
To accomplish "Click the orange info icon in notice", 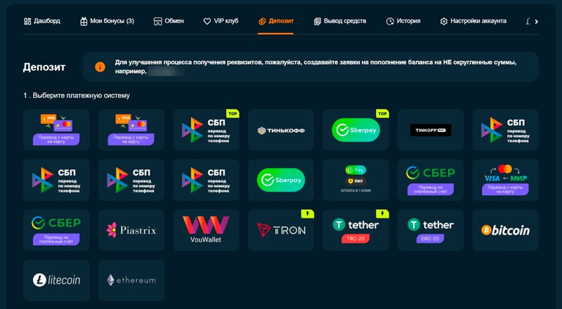I will tap(100, 67).
